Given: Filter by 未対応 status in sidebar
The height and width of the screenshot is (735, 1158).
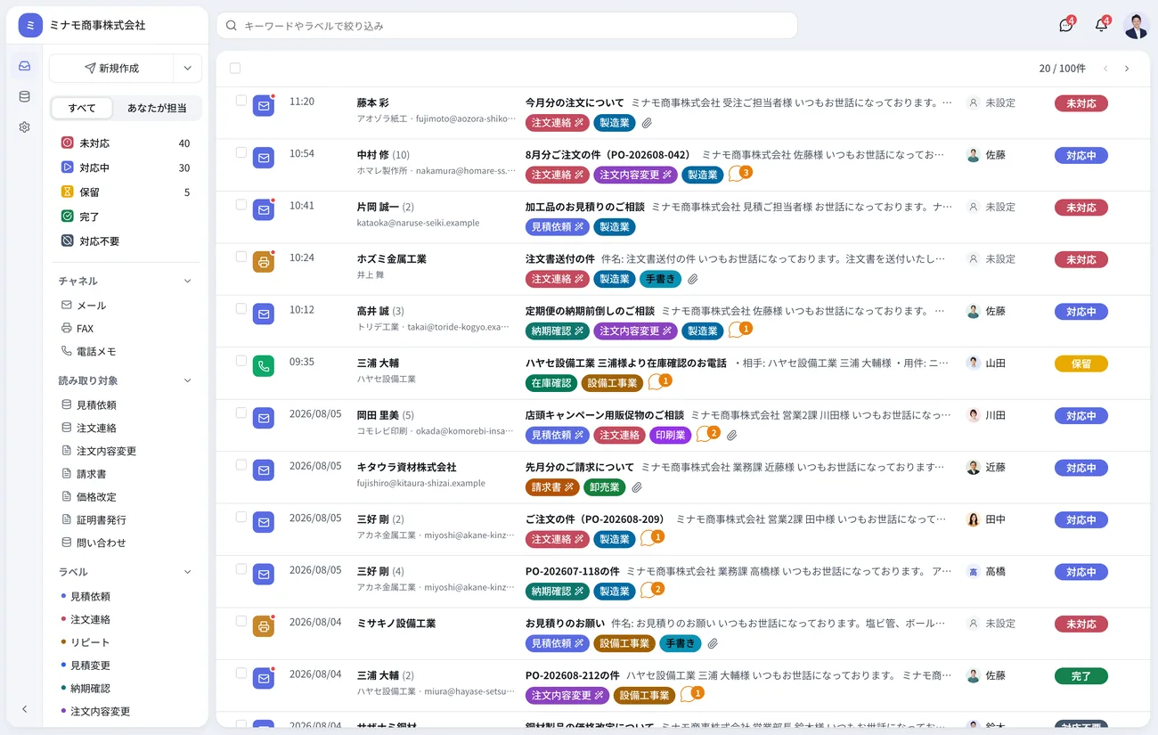Looking at the screenshot, I should click(126, 143).
